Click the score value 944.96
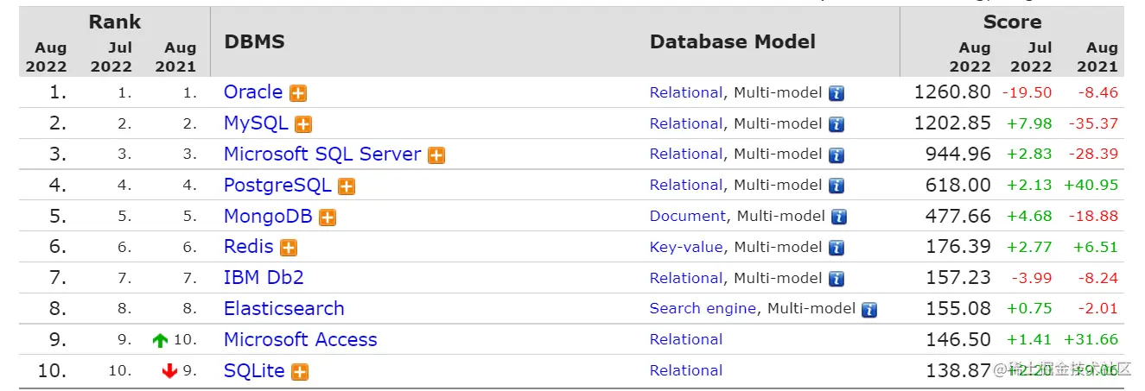The height and width of the screenshot is (391, 1145). coord(959,154)
